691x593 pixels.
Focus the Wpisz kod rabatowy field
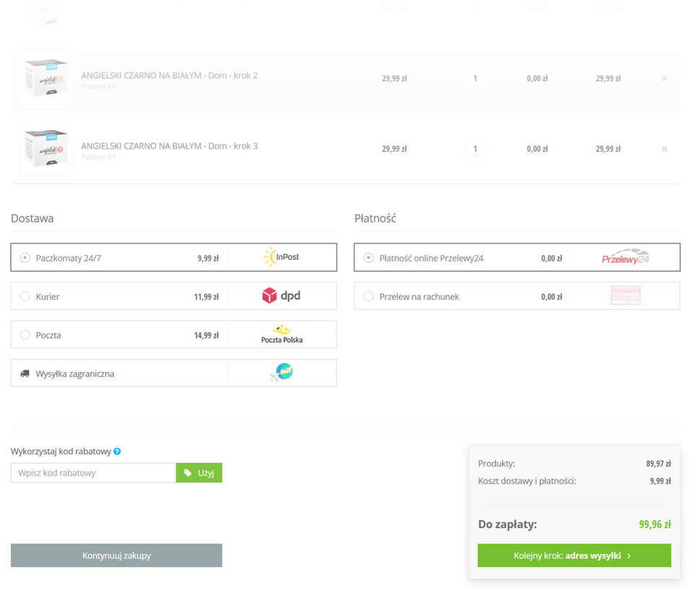(x=93, y=473)
